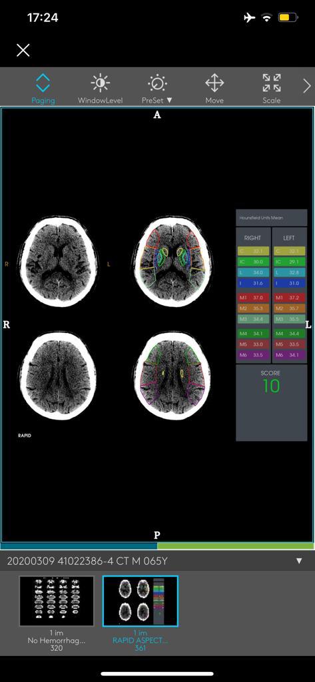The height and width of the screenshot is (682, 315).
Task: Tap the Wi-Fi status icon
Action: click(266, 18)
